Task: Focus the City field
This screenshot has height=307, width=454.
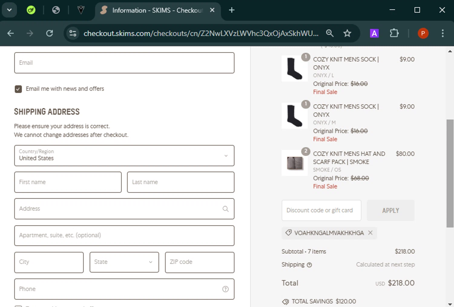Action: 49,262
